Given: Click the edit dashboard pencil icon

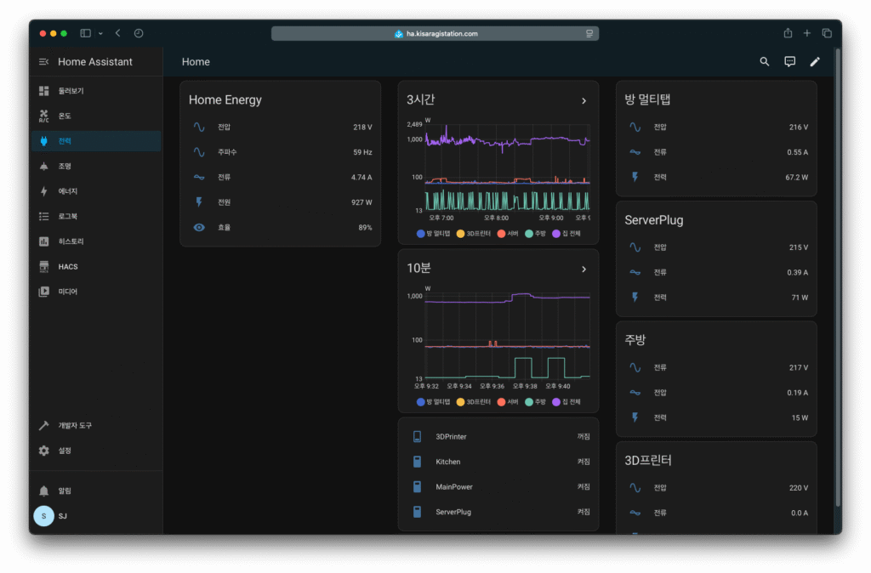Looking at the screenshot, I should [815, 62].
